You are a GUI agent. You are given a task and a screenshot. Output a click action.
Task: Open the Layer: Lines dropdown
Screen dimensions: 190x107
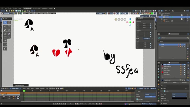[x=145, y=16]
